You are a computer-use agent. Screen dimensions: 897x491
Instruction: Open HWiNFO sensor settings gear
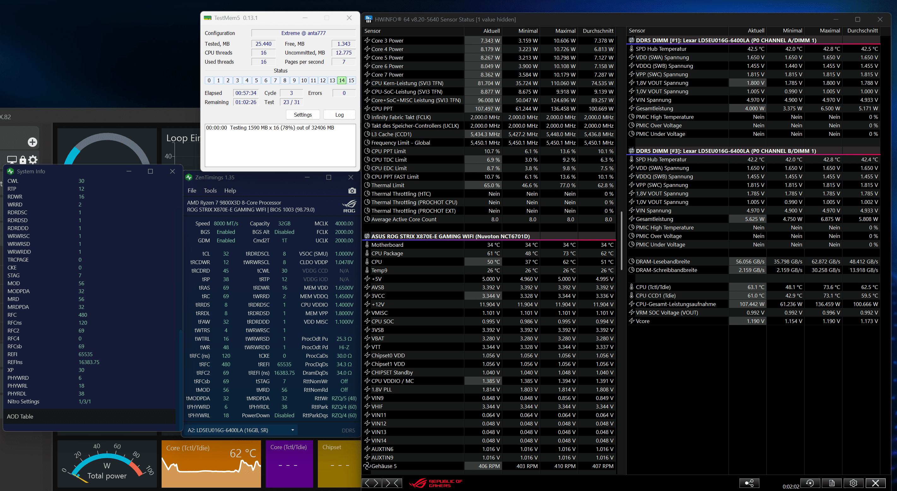coord(853,483)
